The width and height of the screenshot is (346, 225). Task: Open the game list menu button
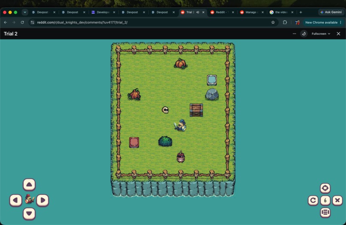(x=325, y=212)
